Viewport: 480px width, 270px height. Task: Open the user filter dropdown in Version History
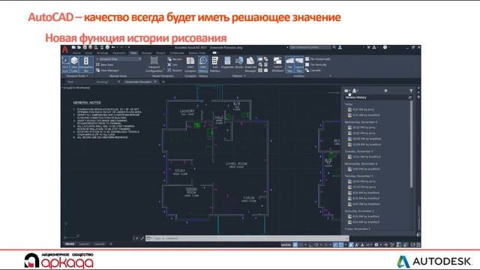pyautogui.click(x=355, y=91)
